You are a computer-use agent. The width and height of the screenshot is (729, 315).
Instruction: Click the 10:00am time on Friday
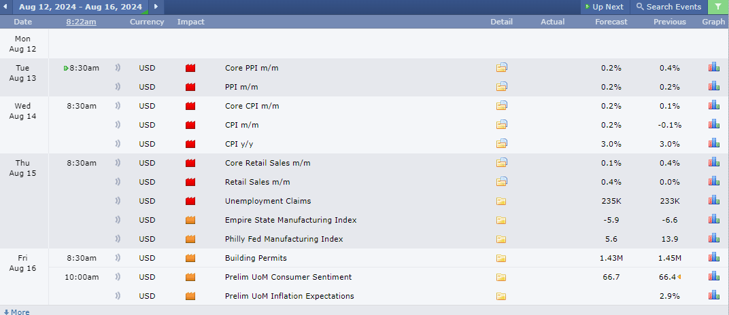coord(82,277)
